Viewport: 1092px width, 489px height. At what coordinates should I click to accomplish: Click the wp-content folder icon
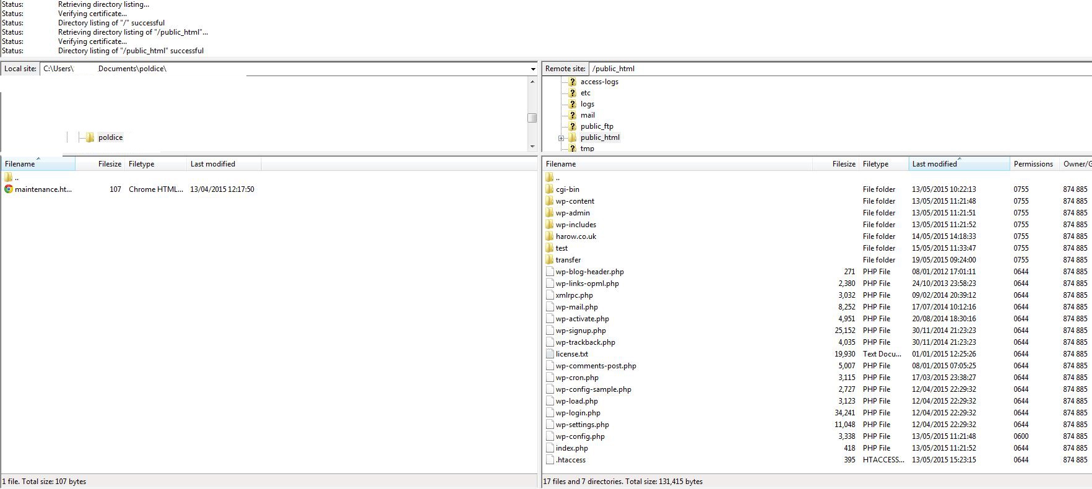[x=550, y=201]
